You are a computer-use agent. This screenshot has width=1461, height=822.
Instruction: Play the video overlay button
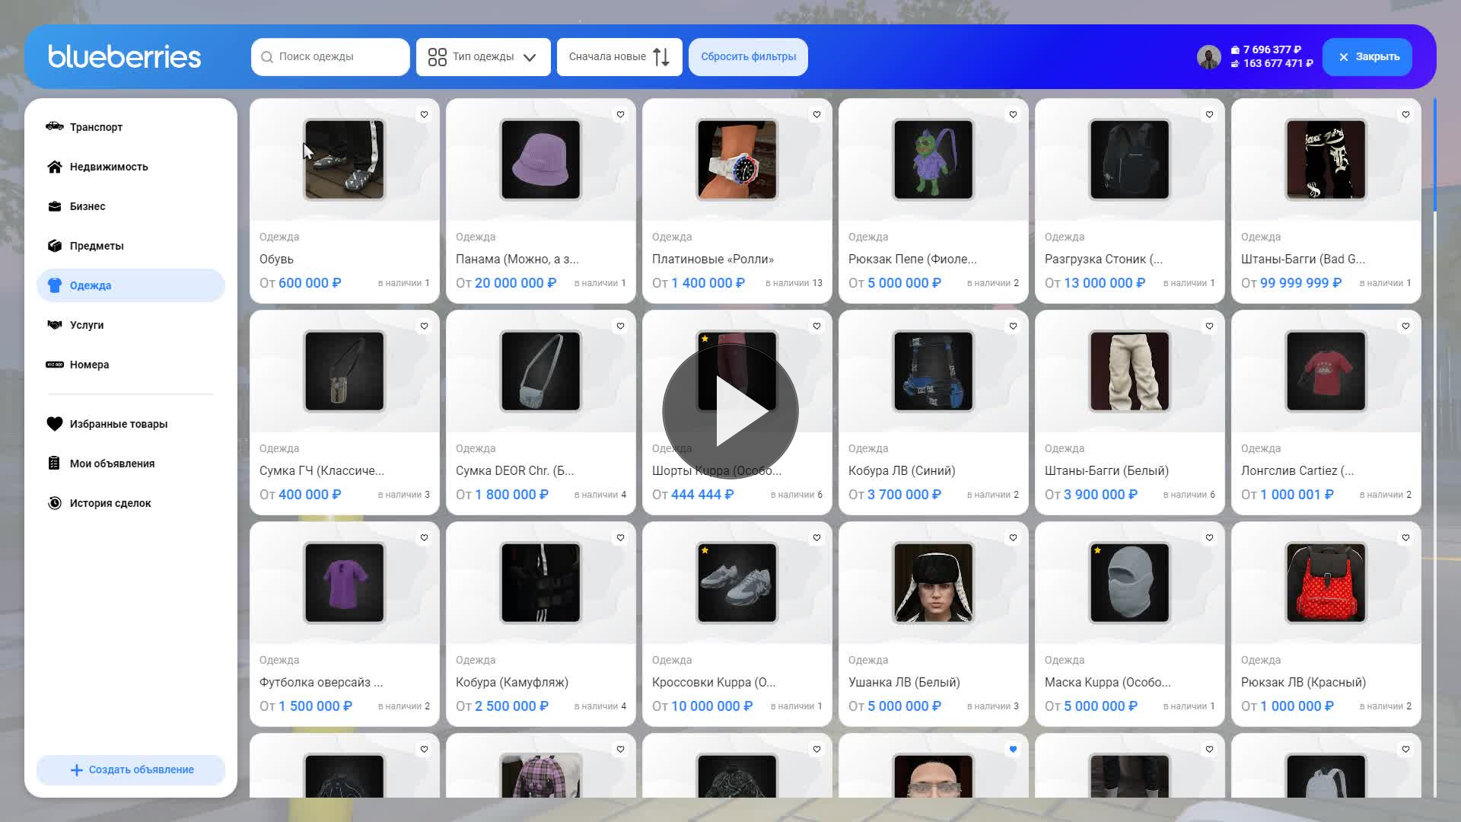730,411
